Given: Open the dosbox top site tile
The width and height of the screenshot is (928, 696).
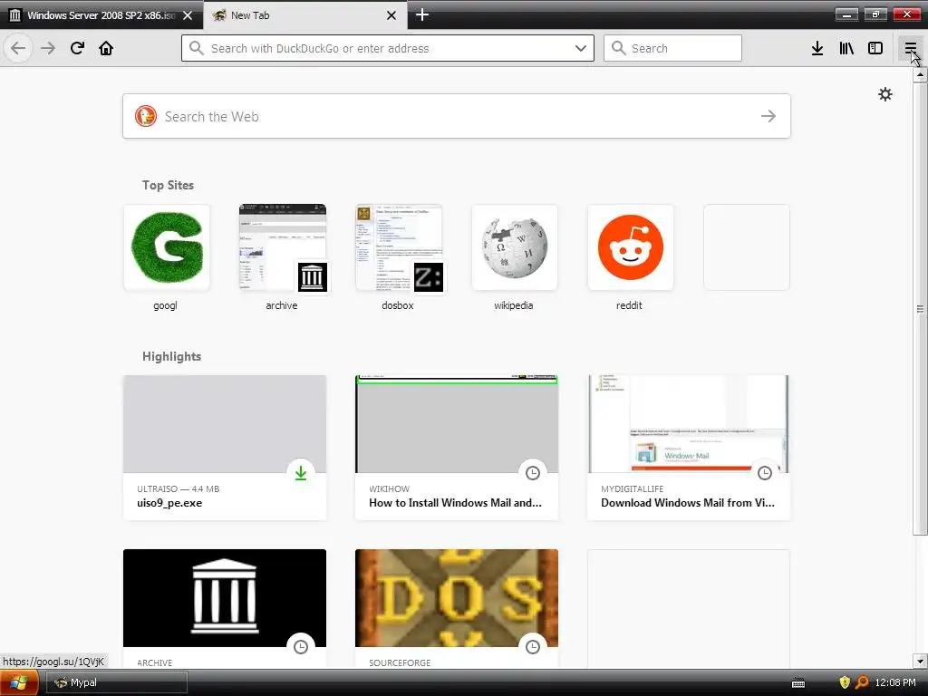Looking at the screenshot, I should pyautogui.click(x=399, y=247).
